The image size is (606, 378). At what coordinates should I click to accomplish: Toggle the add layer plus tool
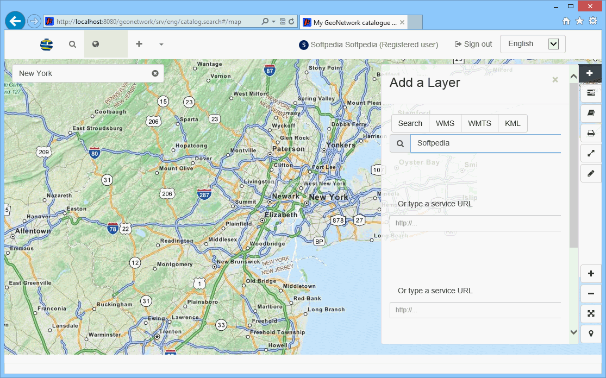pyautogui.click(x=590, y=73)
